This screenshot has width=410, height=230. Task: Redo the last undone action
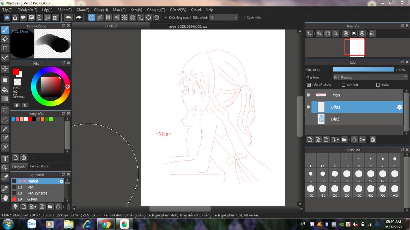point(78,18)
